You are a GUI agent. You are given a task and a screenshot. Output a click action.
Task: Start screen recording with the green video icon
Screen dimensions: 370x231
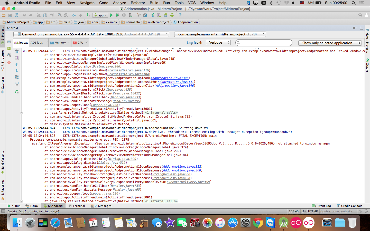pos(9,48)
